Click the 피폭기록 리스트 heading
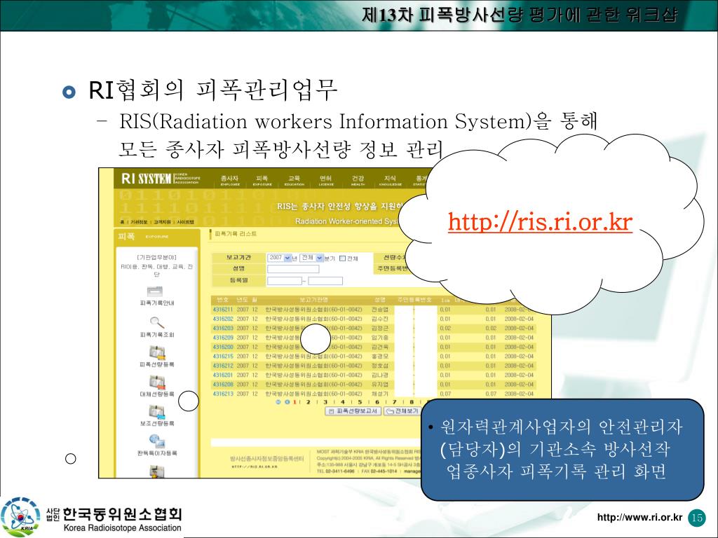Image resolution: width=718 pixels, height=538 pixels. pyautogui.click(x=236, y=234)
